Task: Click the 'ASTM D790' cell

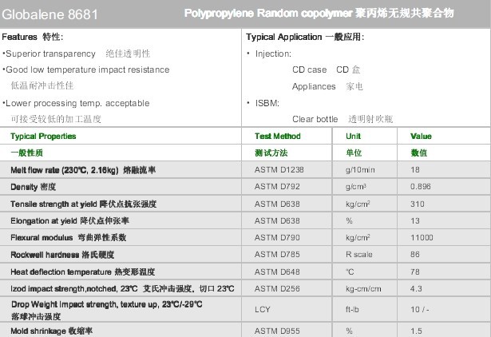Action: 277,238
